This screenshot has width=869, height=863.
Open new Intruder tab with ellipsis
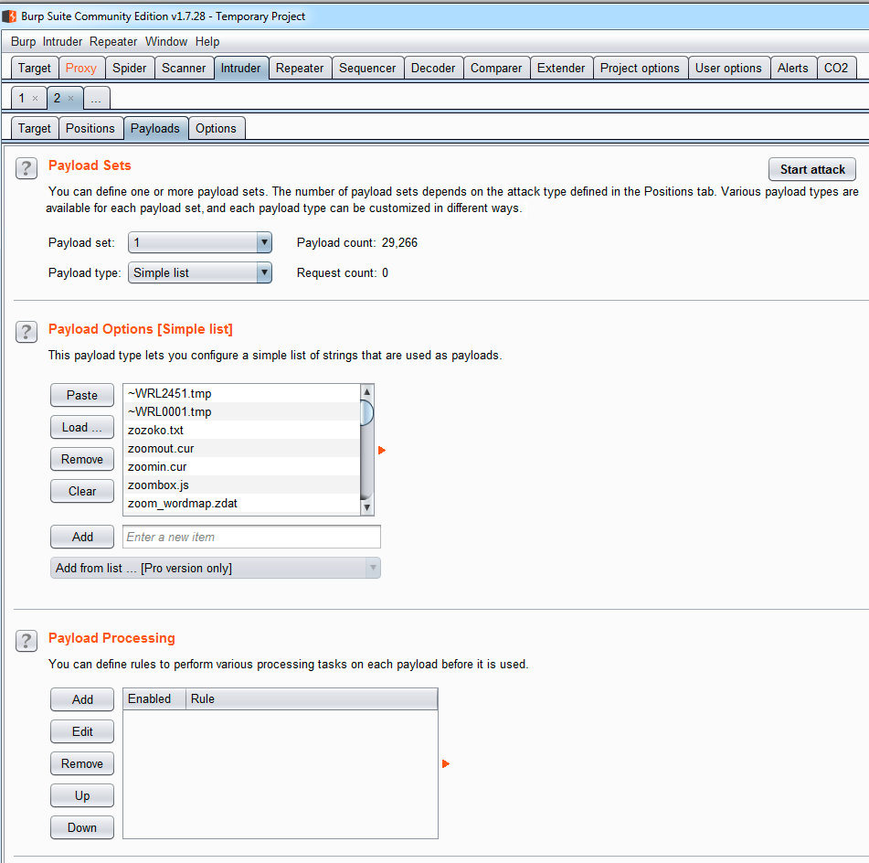pos(96,98)
